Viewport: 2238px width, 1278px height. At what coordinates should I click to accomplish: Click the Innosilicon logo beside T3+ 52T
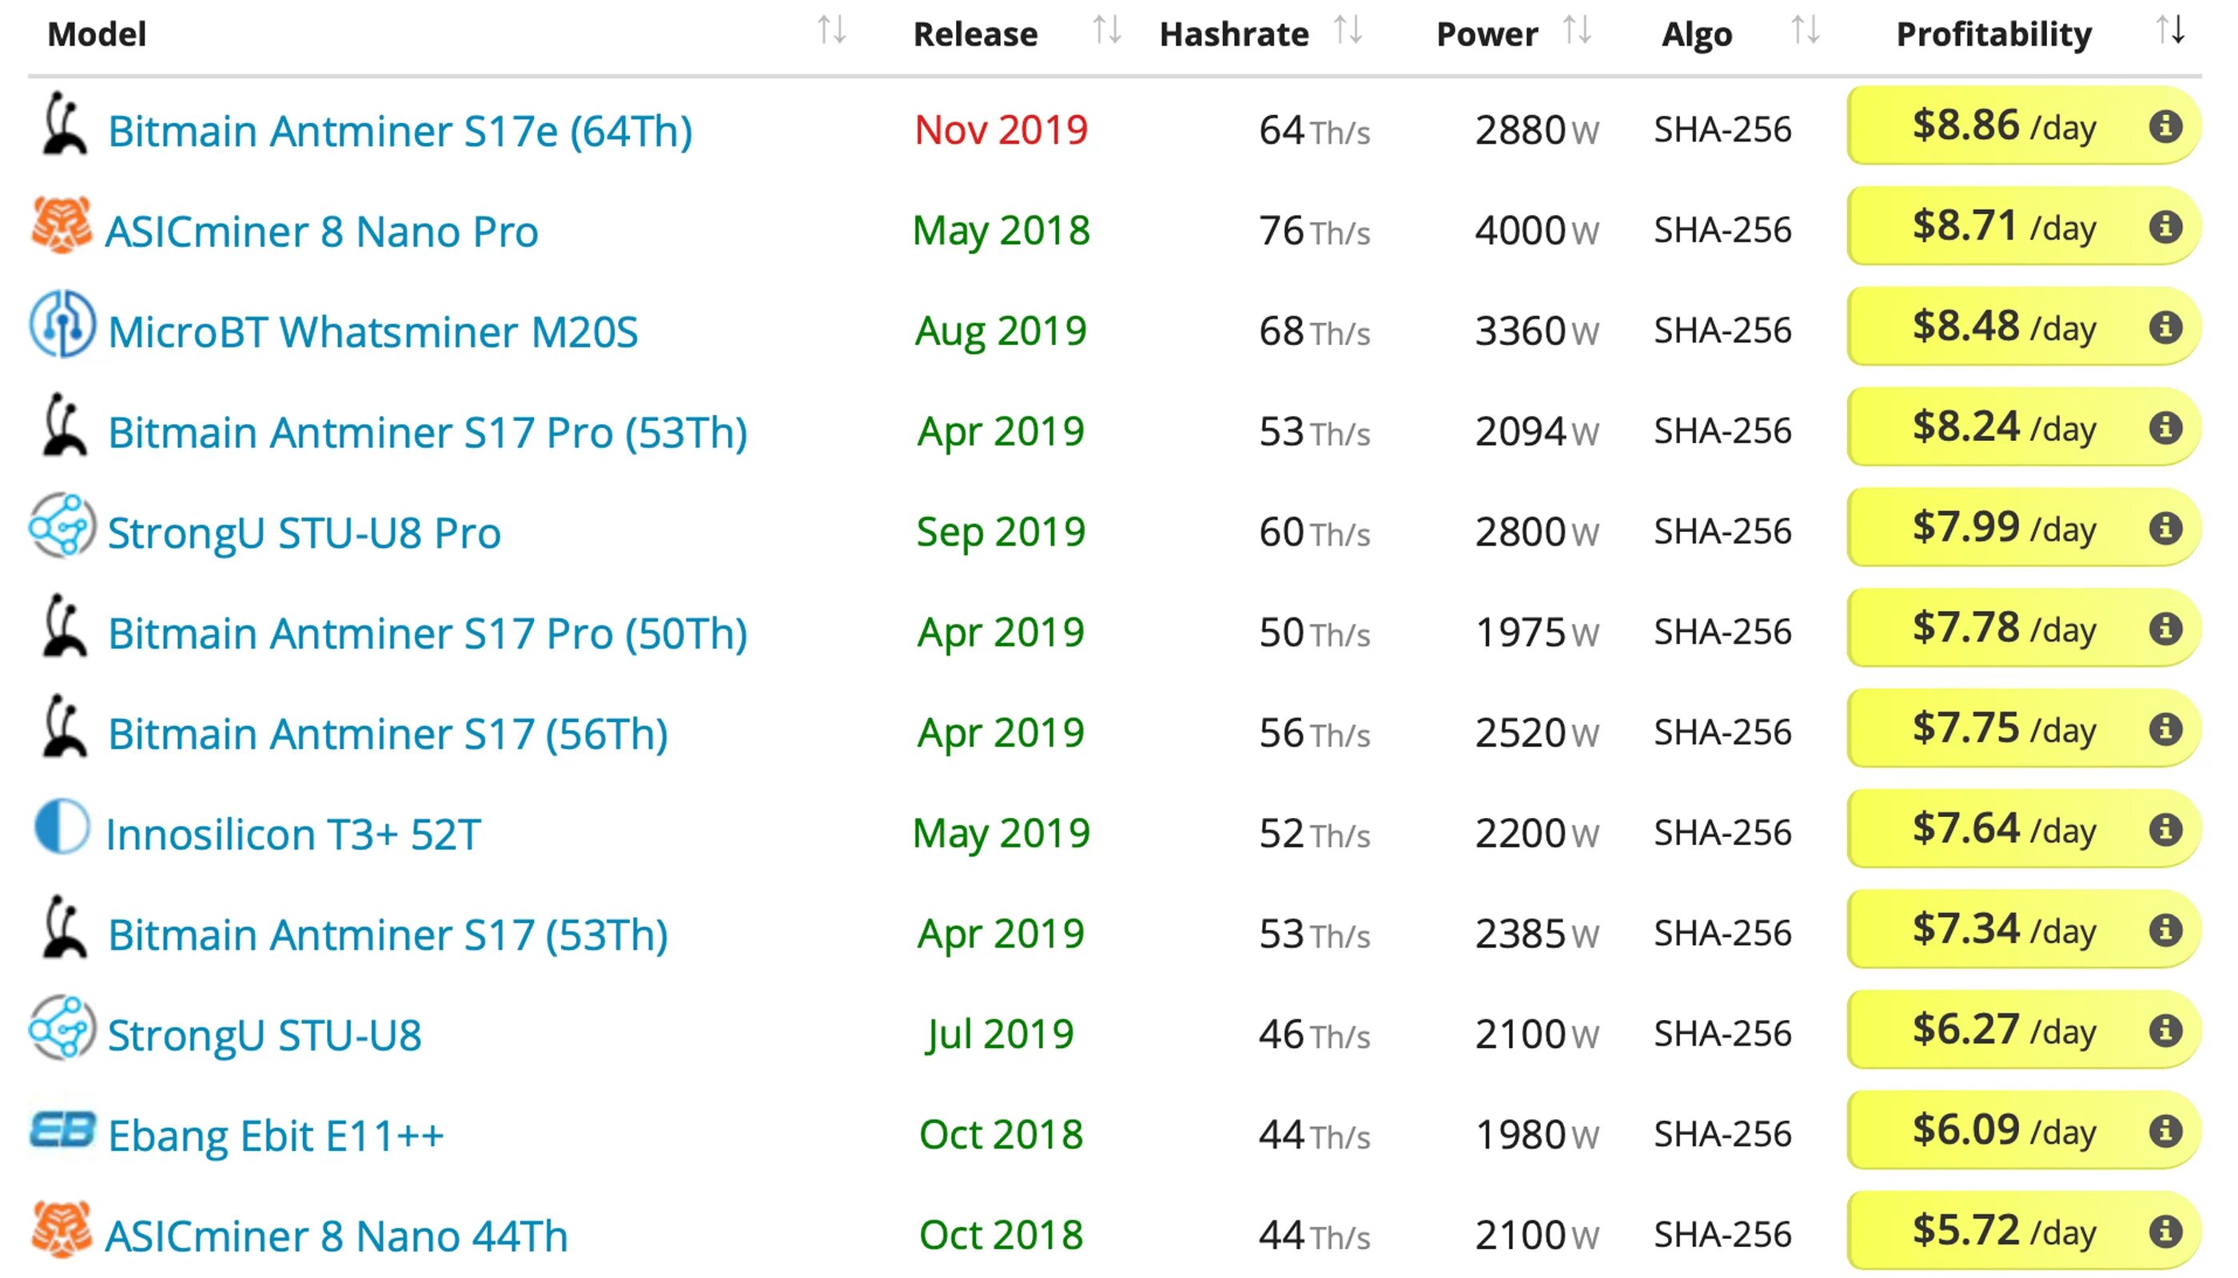click(x=62, y=827)
